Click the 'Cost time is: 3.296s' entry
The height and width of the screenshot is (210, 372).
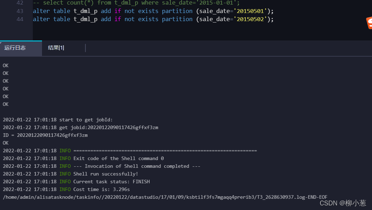(102, 190)
